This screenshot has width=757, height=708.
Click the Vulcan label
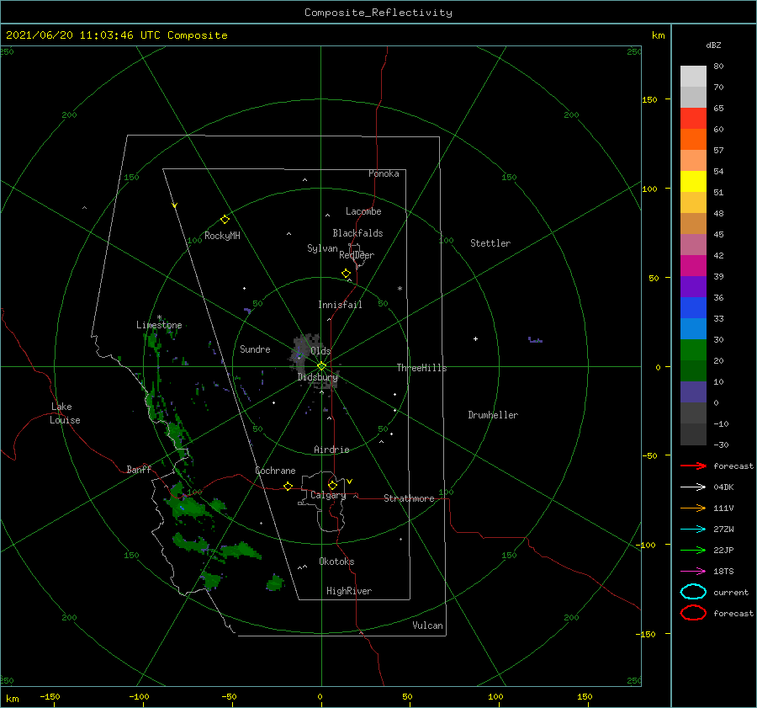coord(427,625)
